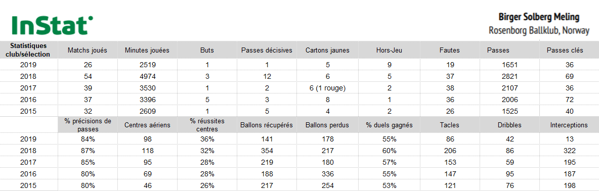Select the 2018 row in top table

tap(298, 76)
